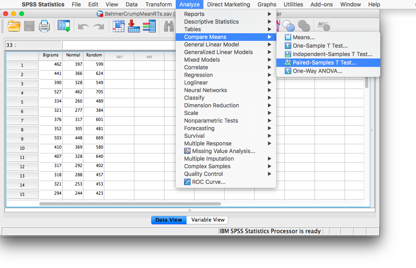Click the ROC Curve icon
Screen dimensions: 416x268
coord(187,182)
